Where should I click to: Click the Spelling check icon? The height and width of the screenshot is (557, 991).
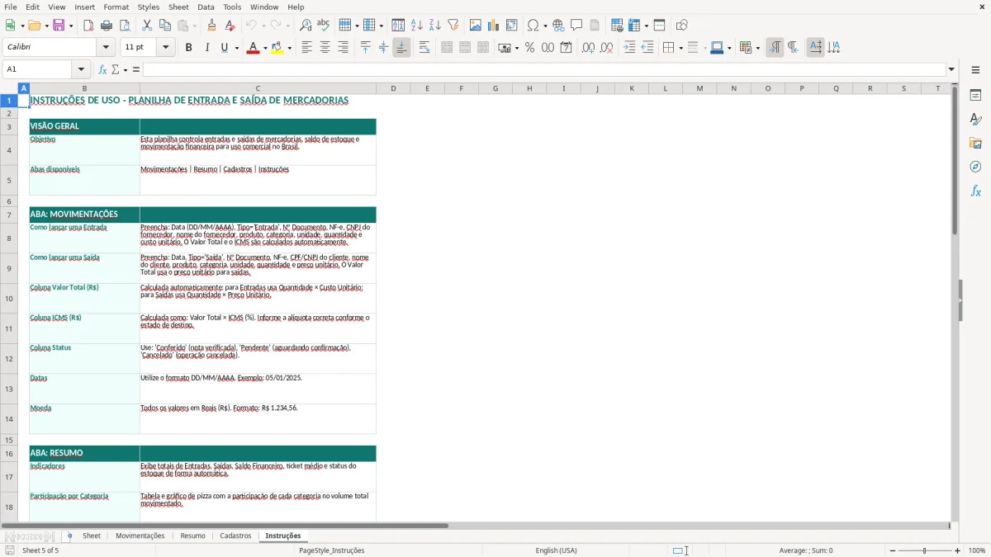pos(324,26)
